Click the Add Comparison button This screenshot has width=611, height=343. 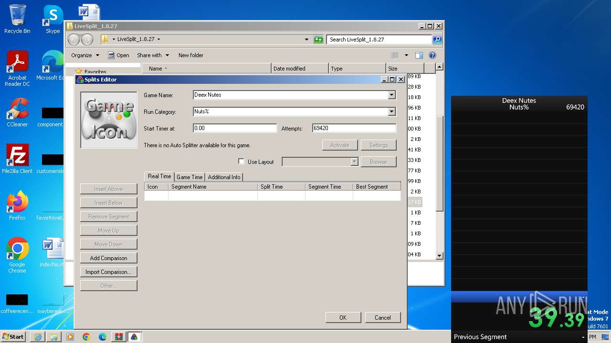[x=109, y=258]
